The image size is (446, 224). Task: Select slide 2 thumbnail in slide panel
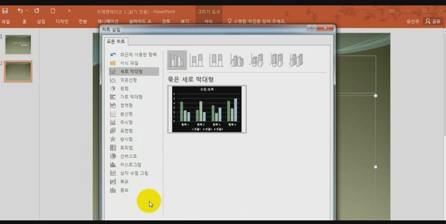(x=18, y=71)
